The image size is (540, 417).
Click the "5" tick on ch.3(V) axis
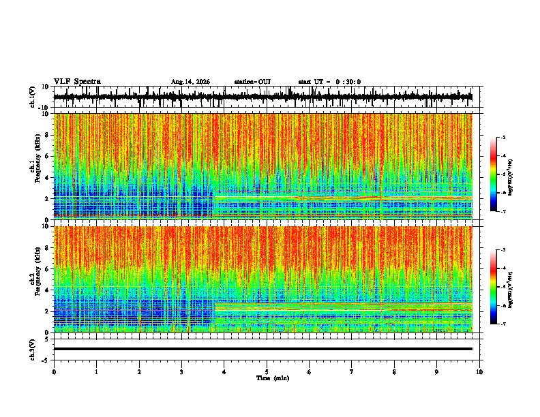point(48,339)
